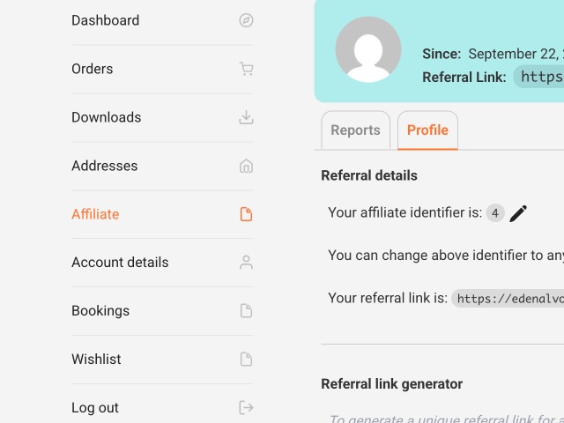Click the orange document icon beside Affiliate

pyautogui.click(x=246, y=214)
